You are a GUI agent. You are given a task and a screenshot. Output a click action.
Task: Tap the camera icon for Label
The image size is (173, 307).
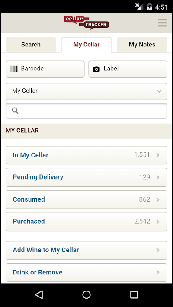click(x=96, y=69)
